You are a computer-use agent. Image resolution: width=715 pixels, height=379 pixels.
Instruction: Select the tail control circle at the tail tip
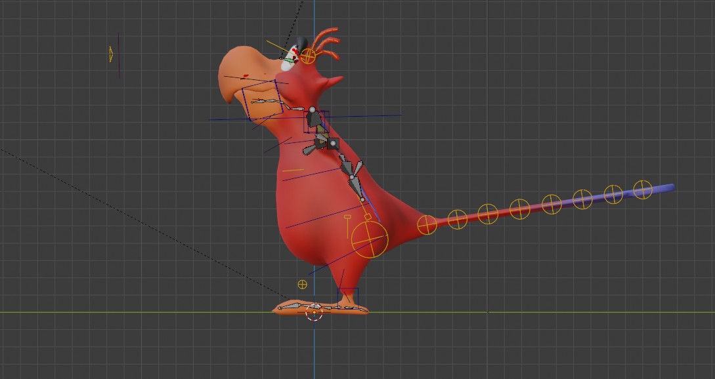click(x=643, y=190)
